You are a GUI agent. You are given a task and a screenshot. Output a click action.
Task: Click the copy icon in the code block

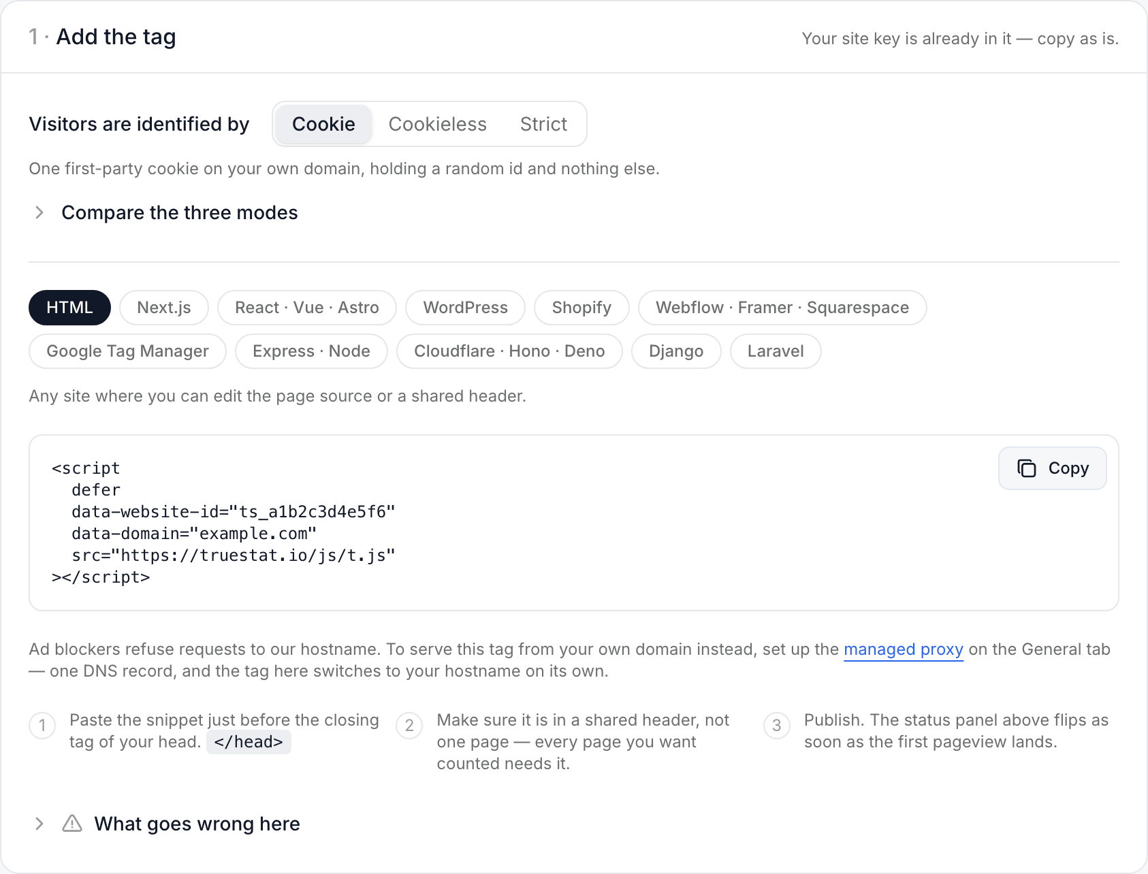[1026, 468]
